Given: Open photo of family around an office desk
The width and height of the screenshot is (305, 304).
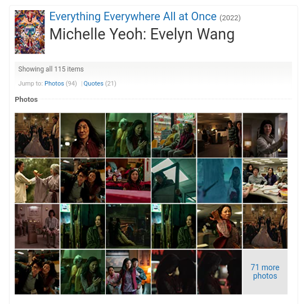Looking at the screenshot, I should [x=265, y=181].
